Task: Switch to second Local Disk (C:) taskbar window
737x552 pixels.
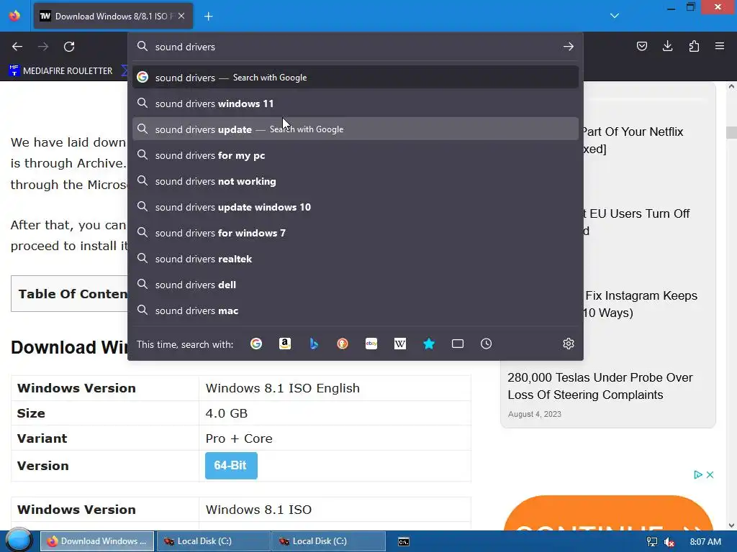Action: 328,541
